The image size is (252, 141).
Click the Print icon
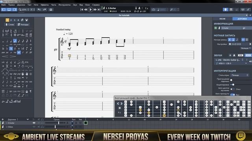click(x=51, y=9)
